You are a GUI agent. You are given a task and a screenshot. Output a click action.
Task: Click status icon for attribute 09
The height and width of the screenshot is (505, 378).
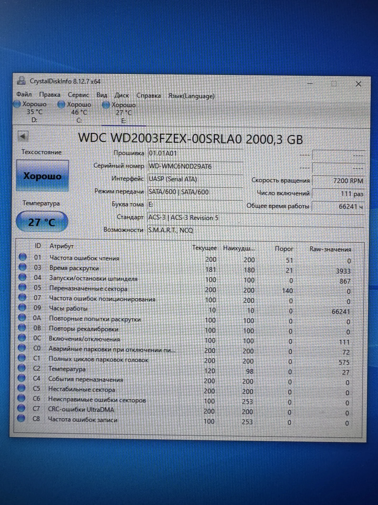[22, 307]
